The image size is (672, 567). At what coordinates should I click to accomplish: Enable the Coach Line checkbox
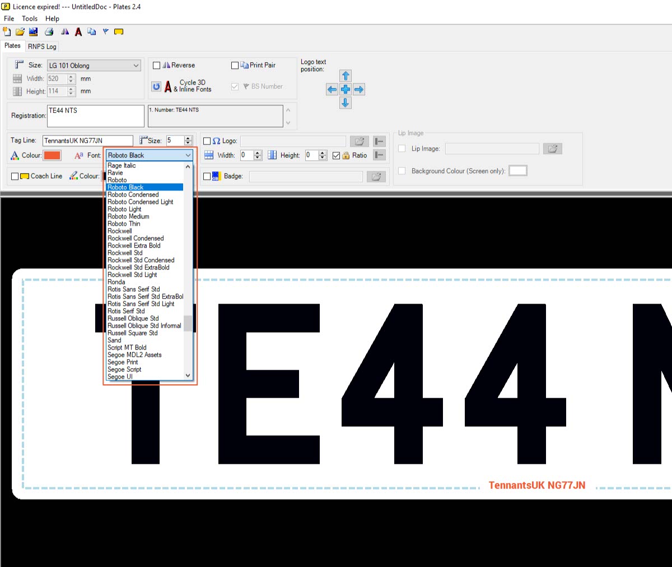(15, 176)
